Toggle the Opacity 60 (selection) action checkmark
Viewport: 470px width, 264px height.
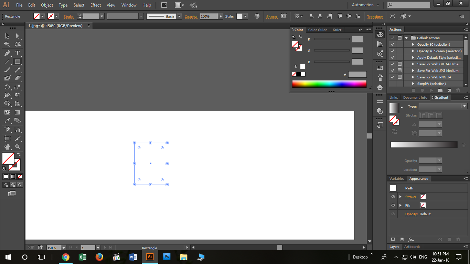pos(393,45)
